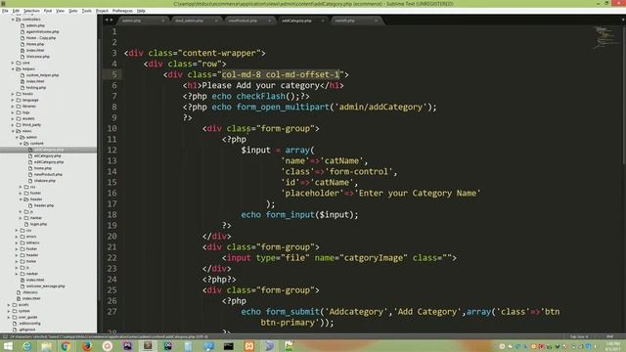Collapse the content folder arrow
The height and width of the screenshot is (352, 626).
pyautogui.click(x=21, y=144)
